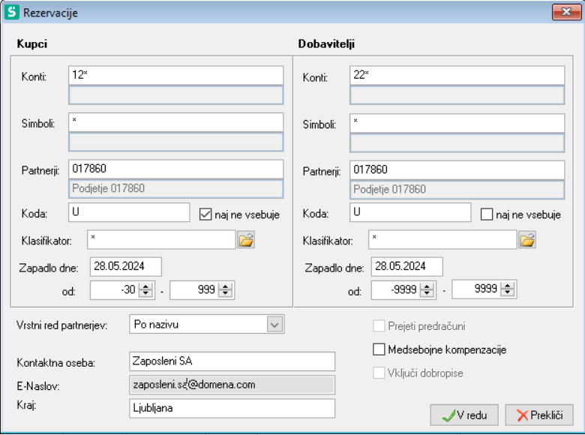Click the Kupci section heading

tap(32, 43)
